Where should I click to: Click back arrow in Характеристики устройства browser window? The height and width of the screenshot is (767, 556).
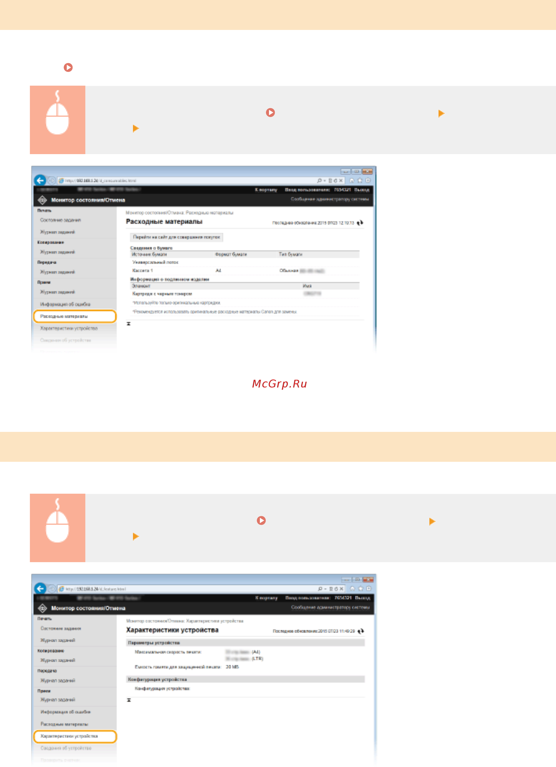(40, 588)
